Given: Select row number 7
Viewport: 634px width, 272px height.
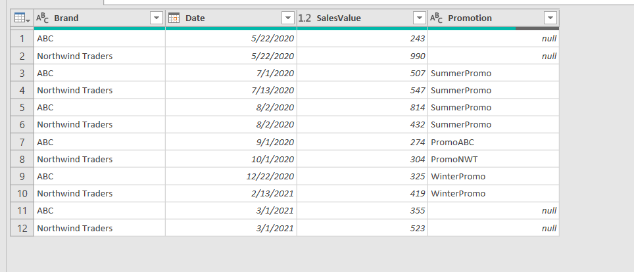Looking at the screenshot, I should click(22, 142).
